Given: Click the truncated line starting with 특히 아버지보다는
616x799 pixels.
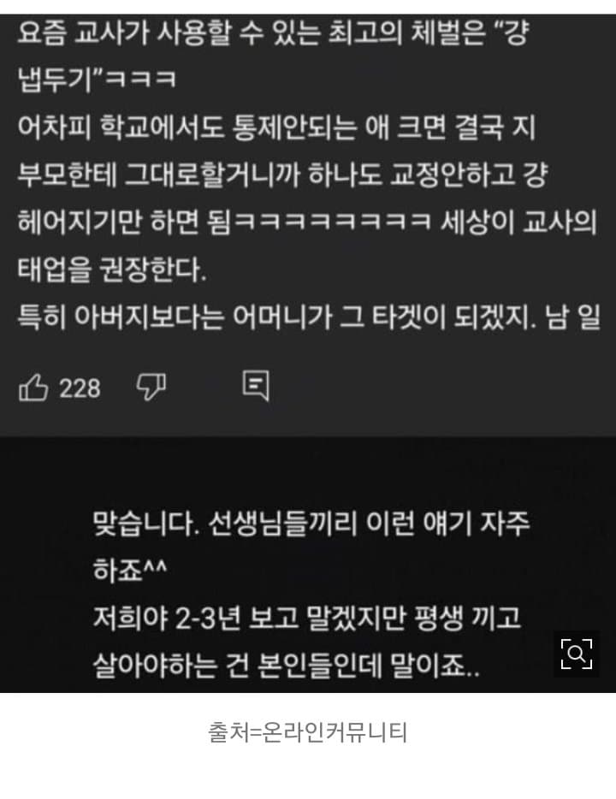Looking at the screenshot, I should point(309,317).
